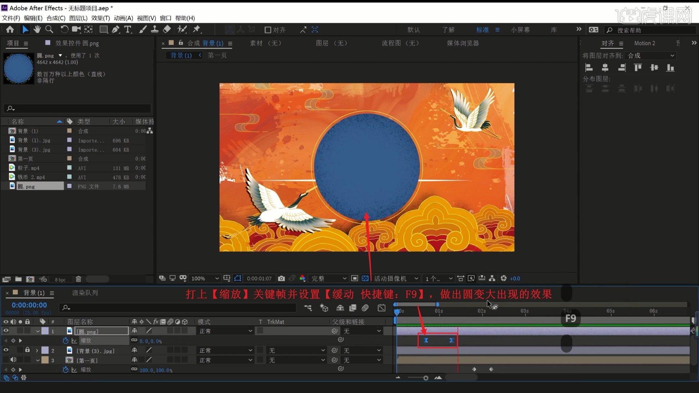The width and height of the screenshot is (699, 393).
Task: Click the region of interest icon
Action: coord(355,278)
